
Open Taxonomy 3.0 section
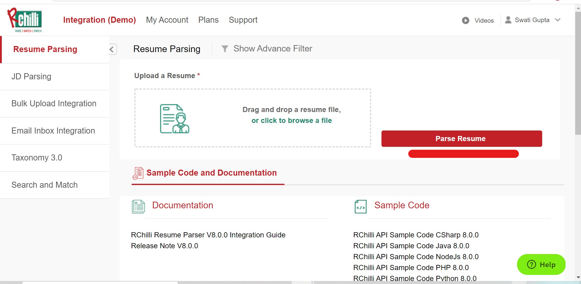click(55, 158)
